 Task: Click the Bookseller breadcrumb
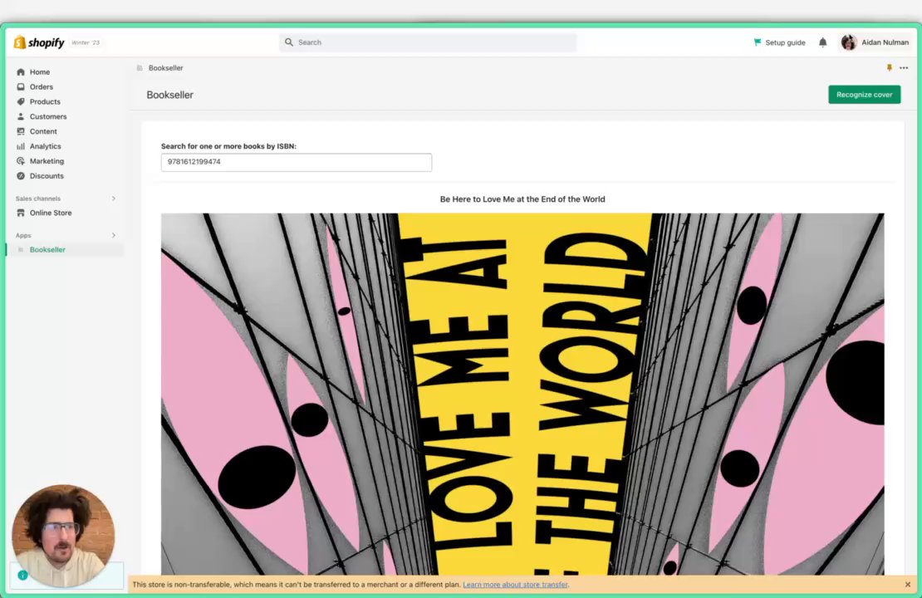[166, 68]
